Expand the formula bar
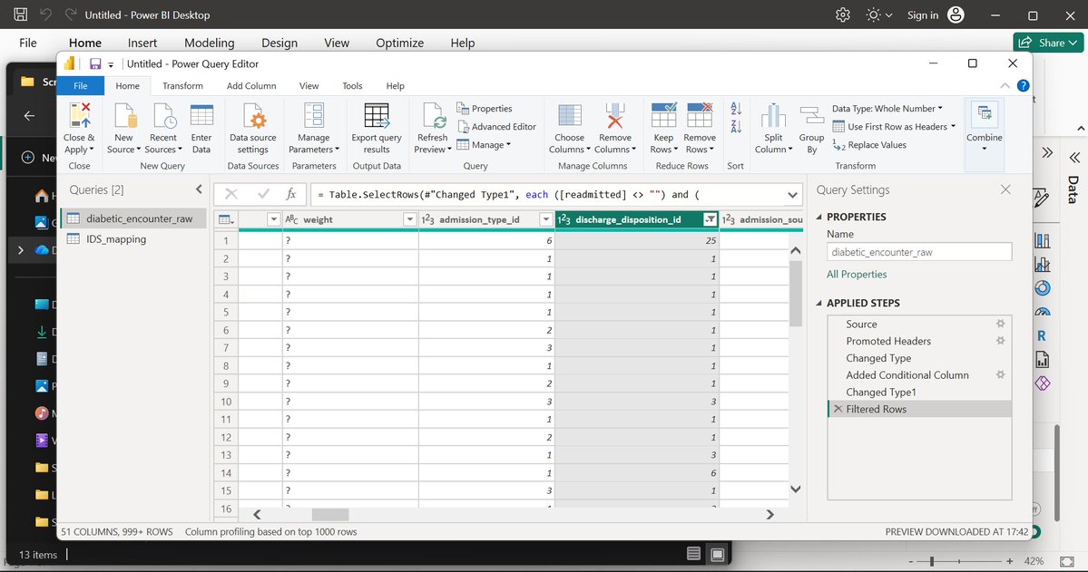This screenshot has height=572, width=1088. pos(792,195)
